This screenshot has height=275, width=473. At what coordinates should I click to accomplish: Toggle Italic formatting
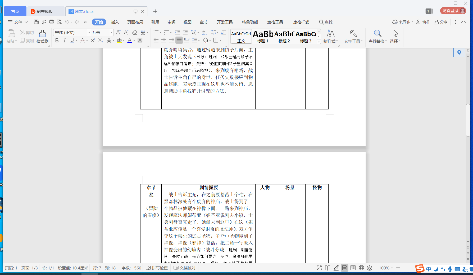point(65,40)
